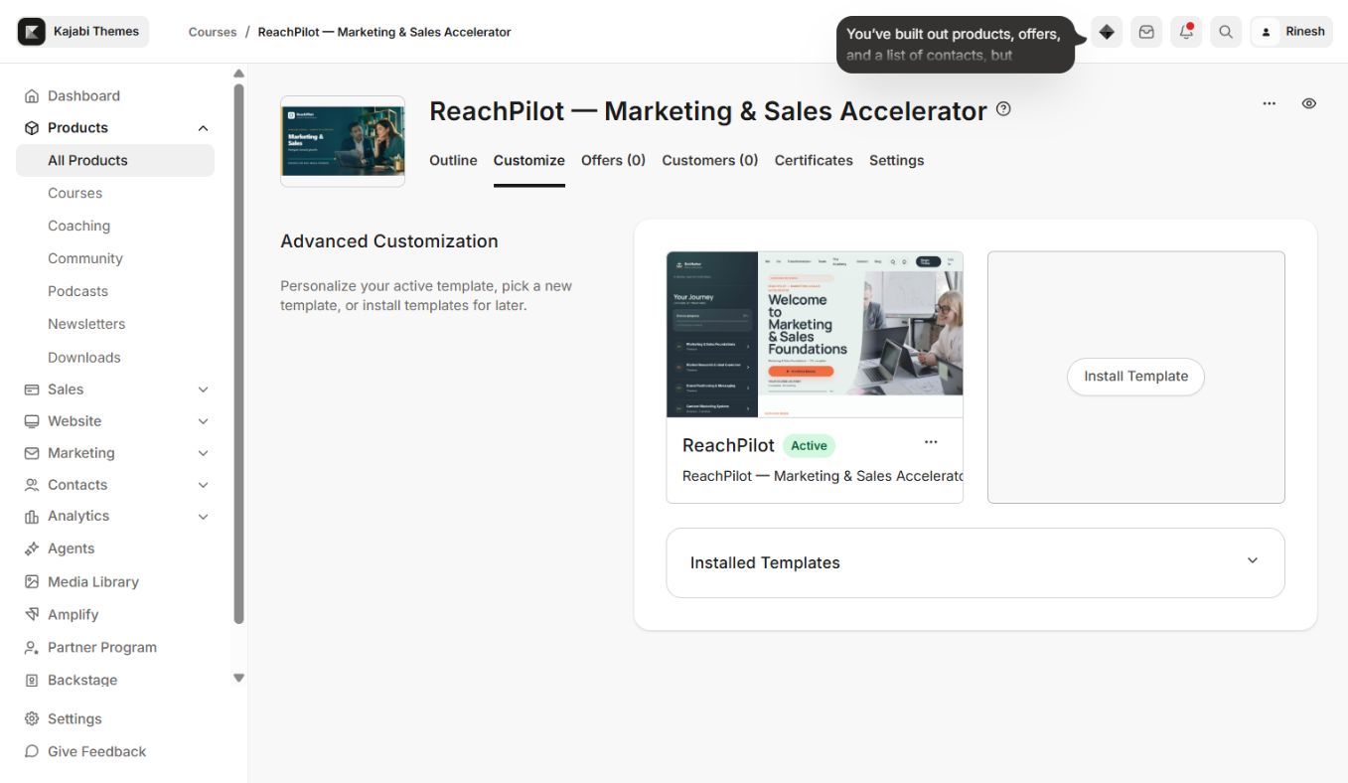Open the diamond assistant icon in header

(x=1107, y=32)
